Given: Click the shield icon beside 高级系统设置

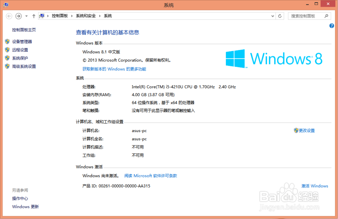Looking at the screenshot, I should (x=7, y=66).
